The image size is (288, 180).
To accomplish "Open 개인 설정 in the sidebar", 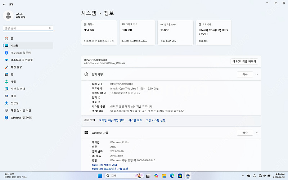I will click(x=28, y=67).
